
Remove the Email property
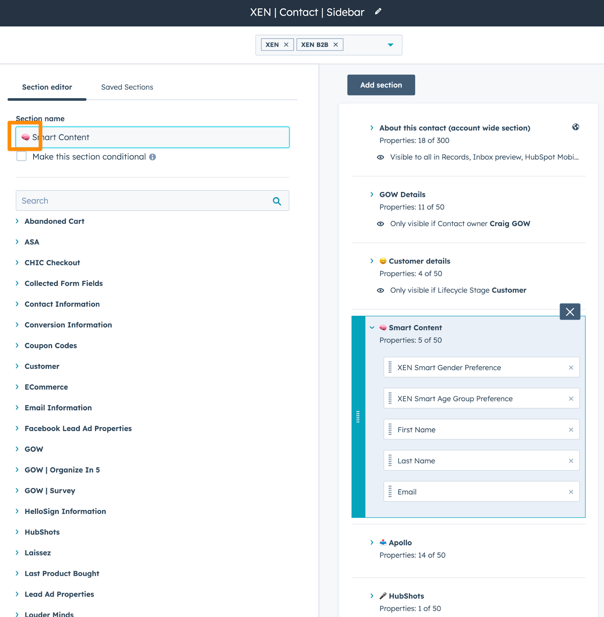click(x=571, y=492)
